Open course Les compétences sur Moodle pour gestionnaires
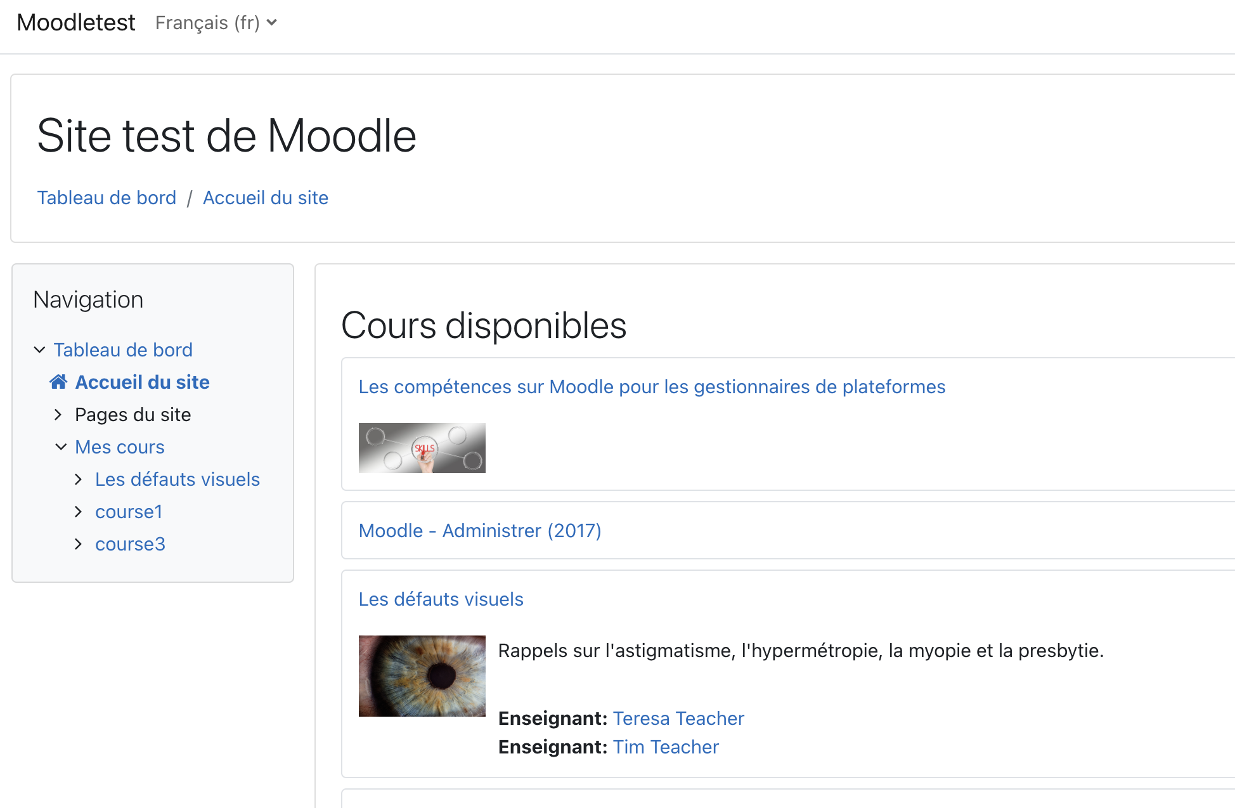Screen dimensions: 1235x808 pos(652,387)
